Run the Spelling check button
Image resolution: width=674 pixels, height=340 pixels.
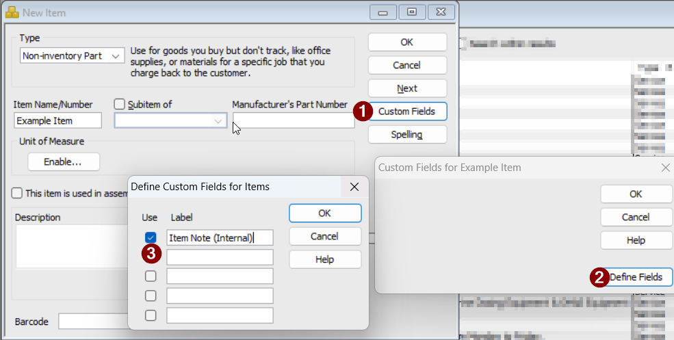click(407, 135)
